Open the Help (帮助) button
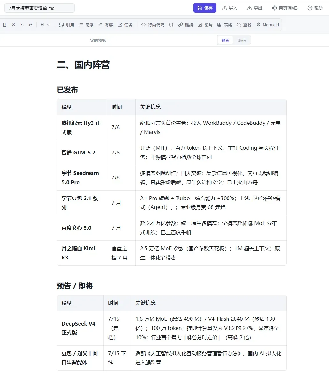Screen dimensions: 329x375 (315, 8)
